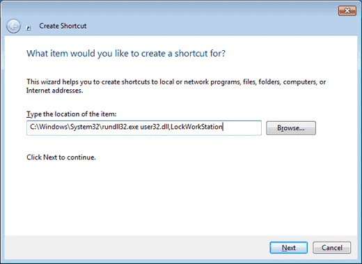
Task: Click the blank white area below the instructions
Action: pos(181,197)
